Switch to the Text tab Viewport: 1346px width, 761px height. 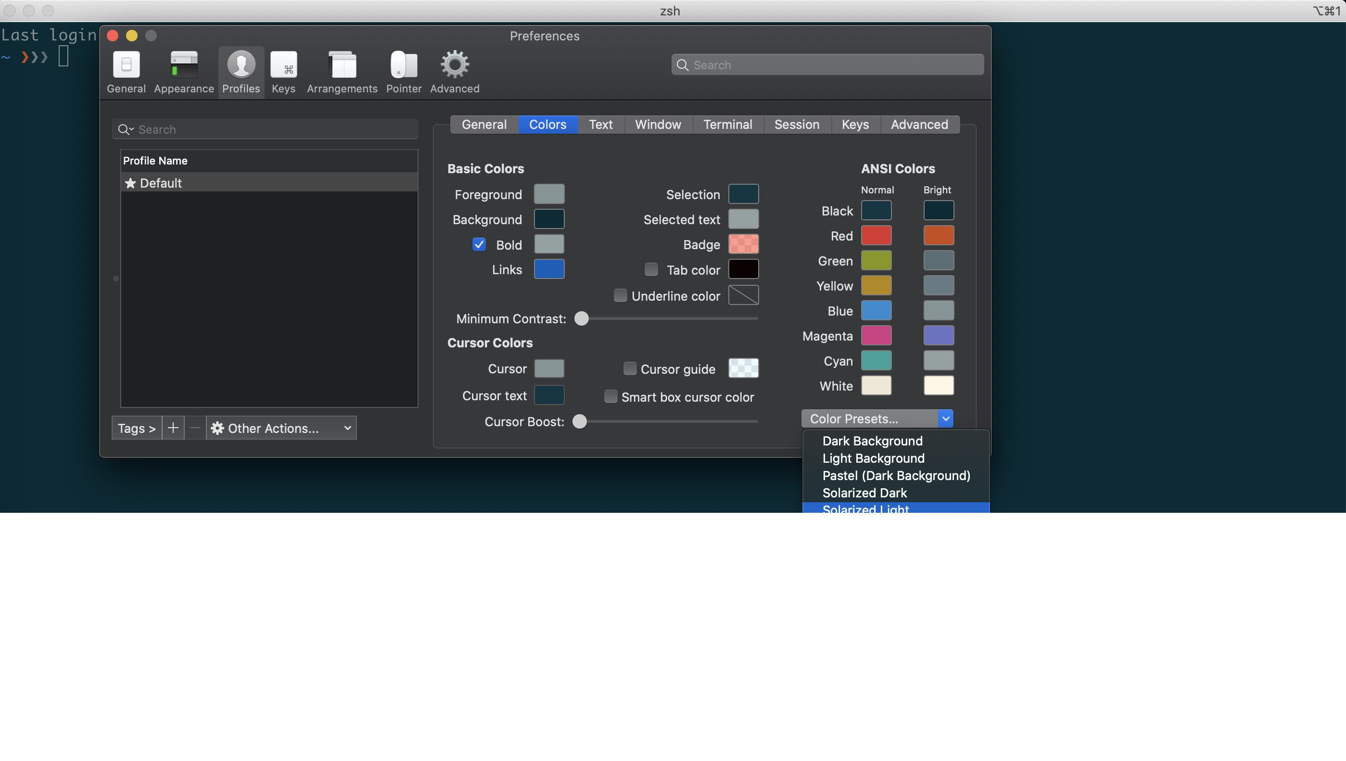click(x=601, y=125)
